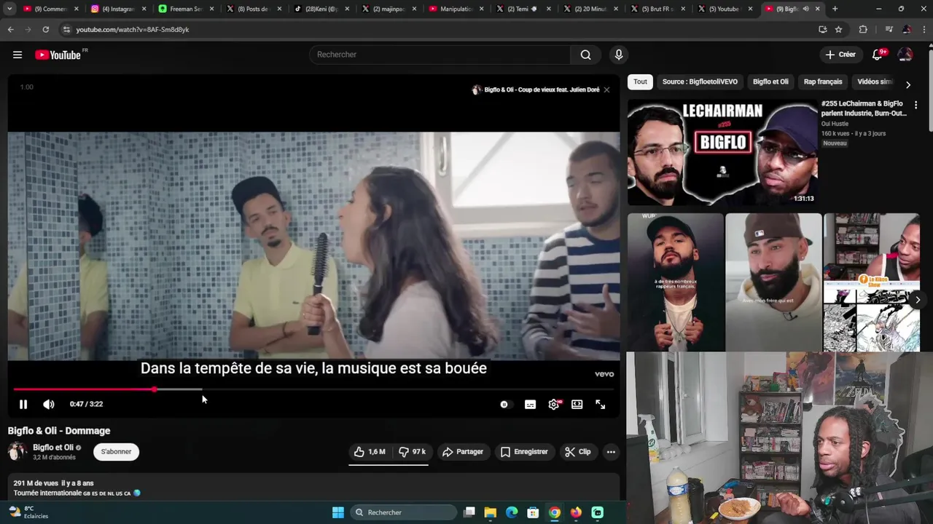Open YouTube guide hamburger menu
Image resolution: width=933 pixels, height=524 pixels.
click(x=17, y=55)
